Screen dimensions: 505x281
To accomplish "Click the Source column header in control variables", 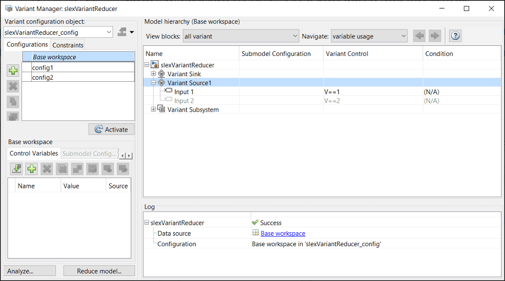I will click(118, 186).
